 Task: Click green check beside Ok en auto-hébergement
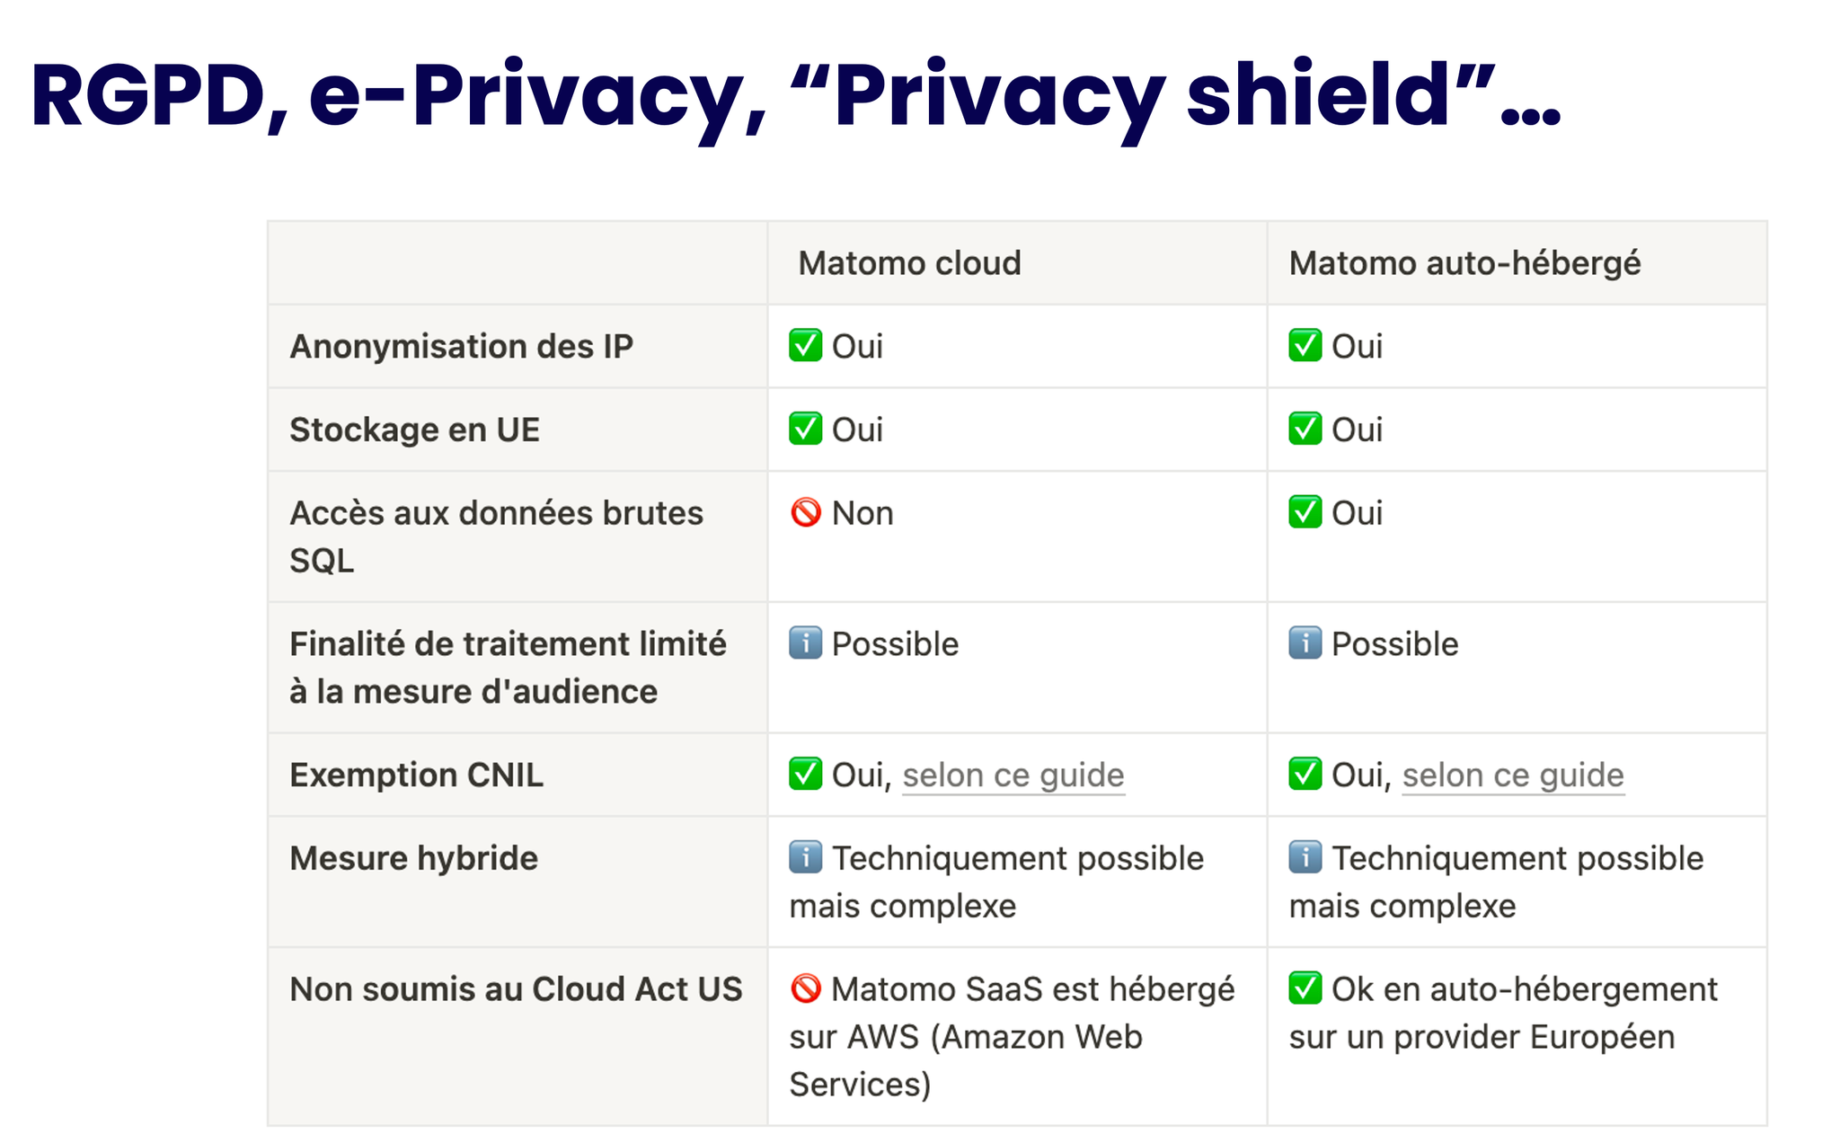pyautogui.click(x=1305, y=988)
